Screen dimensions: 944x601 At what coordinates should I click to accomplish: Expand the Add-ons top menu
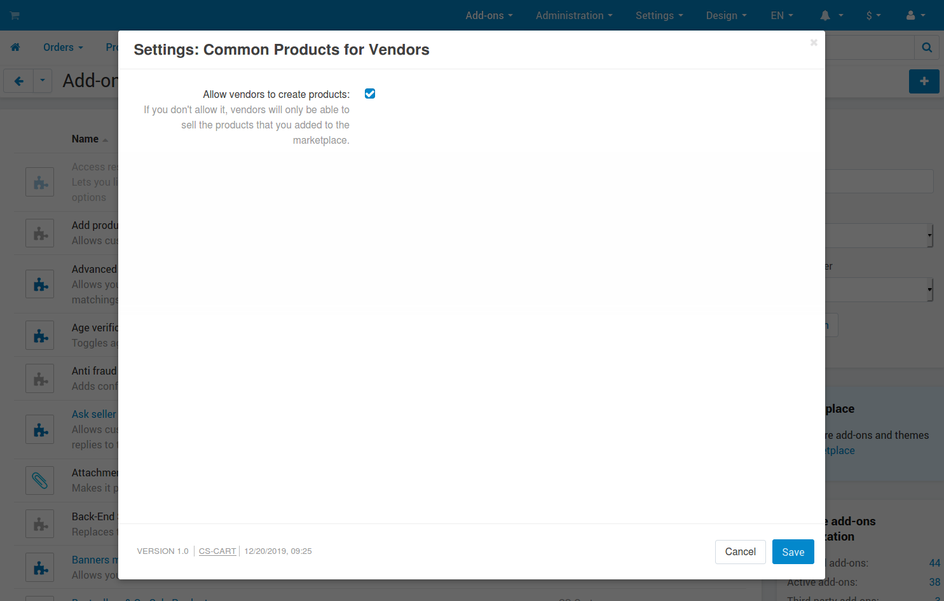pyautogui.click(x=489, y=15)
